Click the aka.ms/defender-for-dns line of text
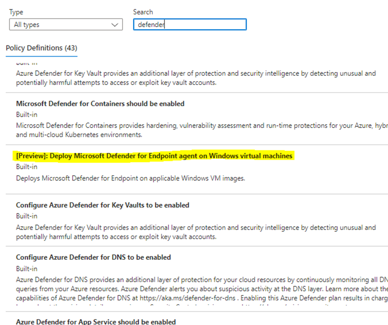 click(202, 298)
